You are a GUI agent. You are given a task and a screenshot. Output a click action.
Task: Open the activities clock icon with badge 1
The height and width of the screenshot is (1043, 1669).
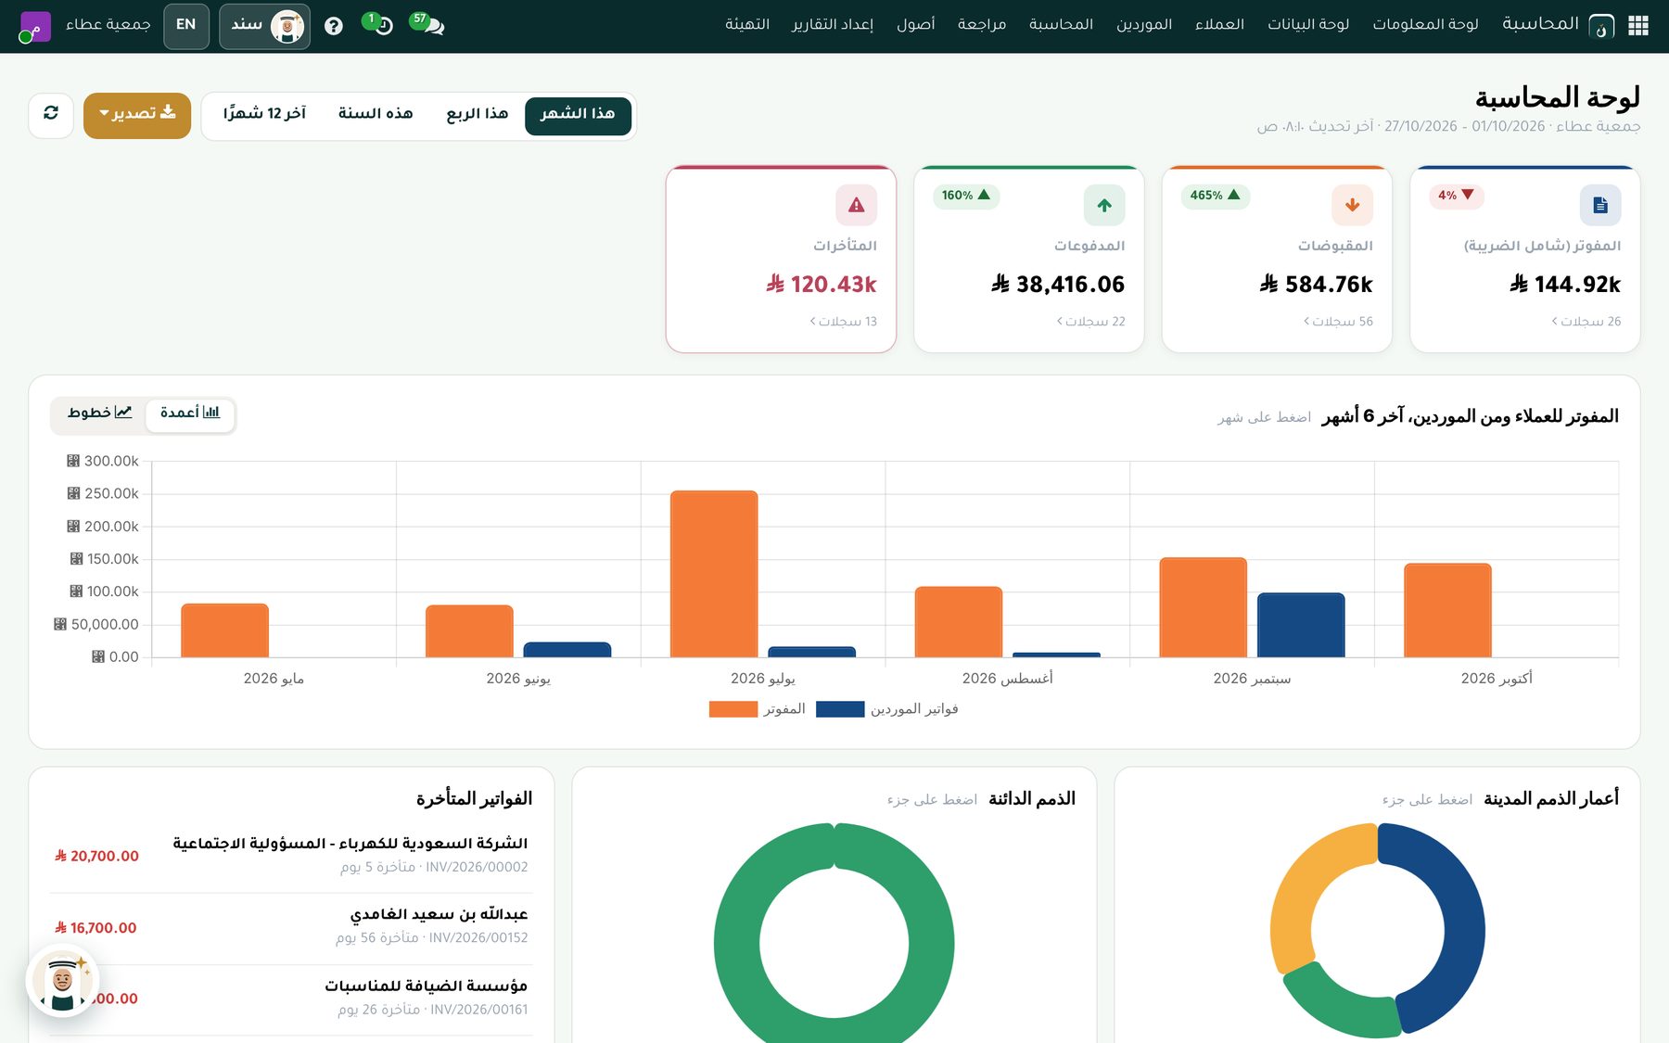click(x=379, y=24)
